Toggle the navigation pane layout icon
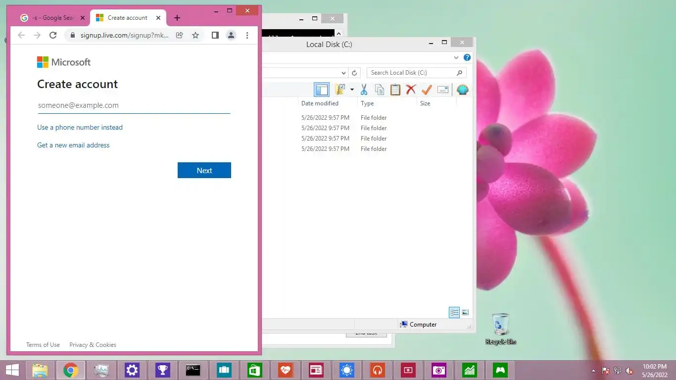This screenshot has height=380, width=676. tap(322, 90)
